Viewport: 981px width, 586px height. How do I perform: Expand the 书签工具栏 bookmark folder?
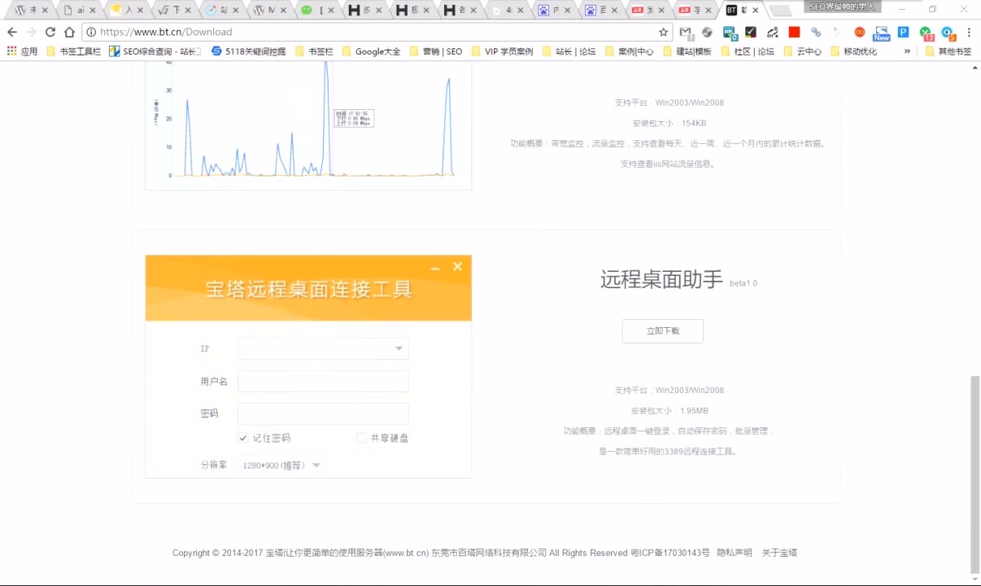tap(73, 51)
